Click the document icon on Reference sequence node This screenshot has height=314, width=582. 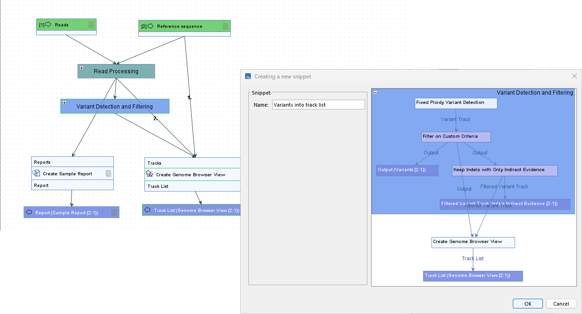pos(225,26)
